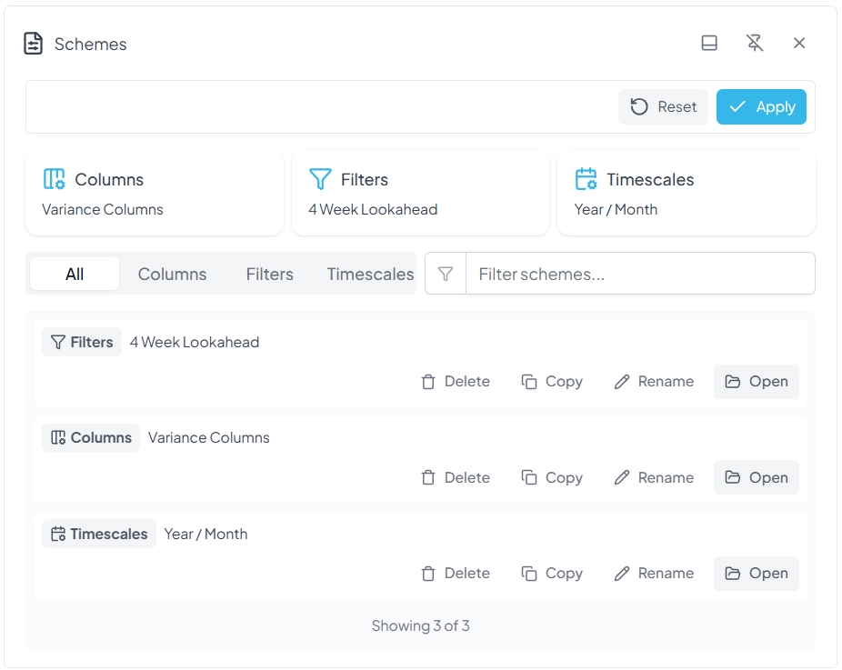Image resolution: width=842 pixels, height=670 pixels.
Task: Dock the Schemes panel using the layout icon
Action: click(709, 43)
